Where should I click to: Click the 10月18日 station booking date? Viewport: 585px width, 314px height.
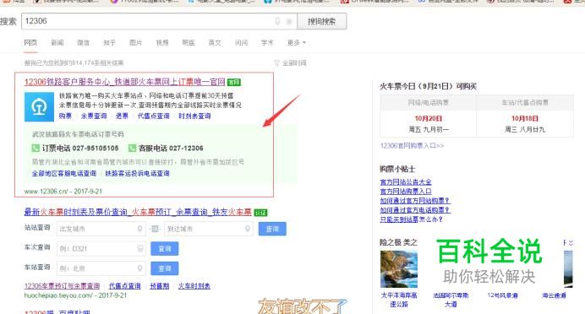pyautogui.click(x=525, y=118)
